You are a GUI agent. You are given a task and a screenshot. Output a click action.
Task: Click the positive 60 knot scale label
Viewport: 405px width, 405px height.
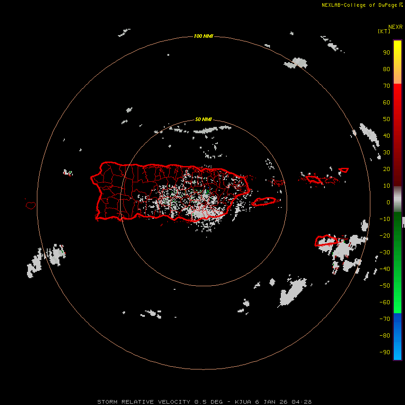pos(387,103)
